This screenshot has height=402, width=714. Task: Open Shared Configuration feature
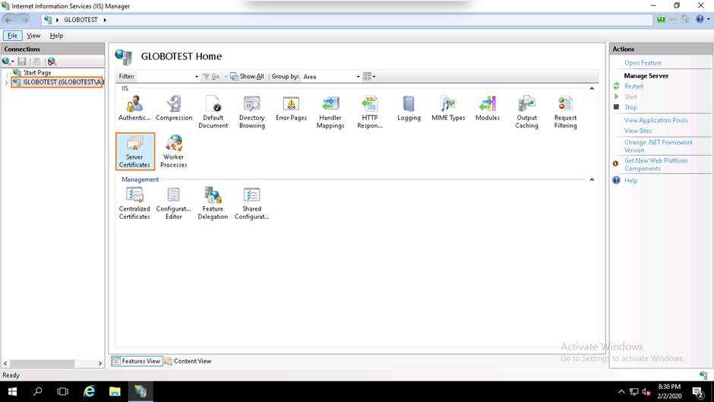click(x=252, y=203)
